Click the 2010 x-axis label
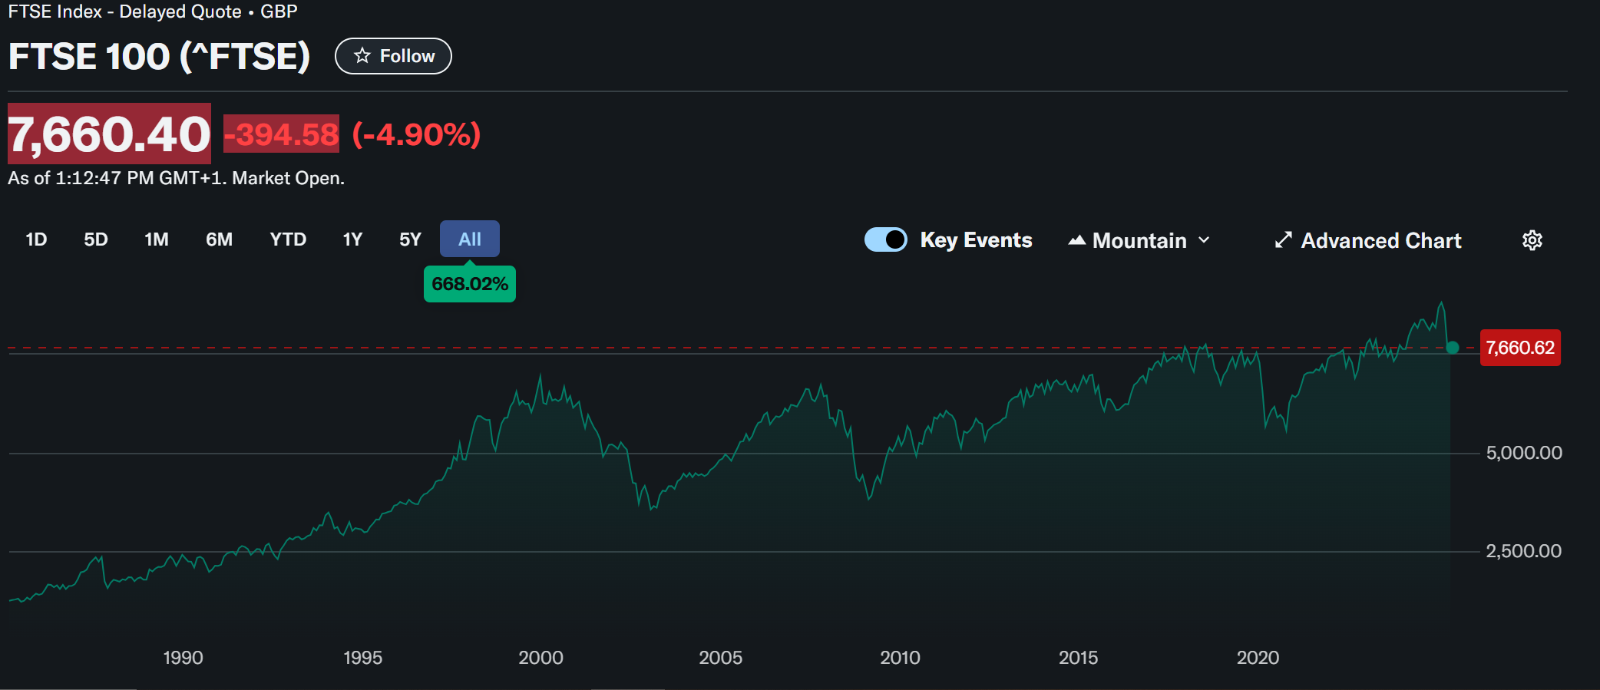The width and height of the screenshot is (1600, 690). 900,658
